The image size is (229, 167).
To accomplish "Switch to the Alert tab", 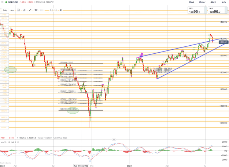I will [213, 2].
